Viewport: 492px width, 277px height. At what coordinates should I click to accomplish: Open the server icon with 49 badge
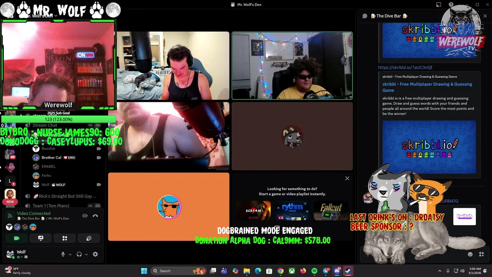[x=10, y=154]
